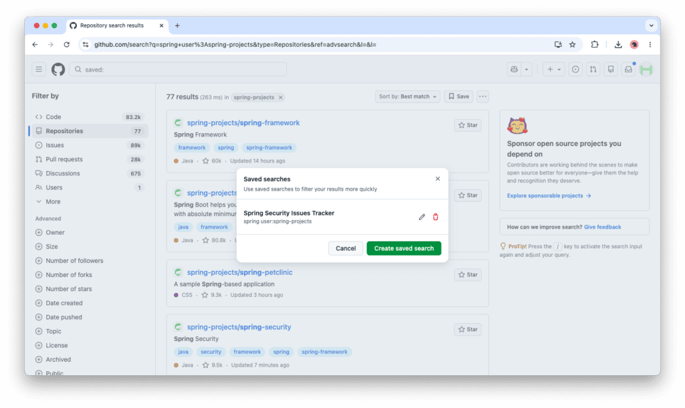Open spring-projects/spring-security repository
Screen dimensions: 685x408
coord(239,327)
